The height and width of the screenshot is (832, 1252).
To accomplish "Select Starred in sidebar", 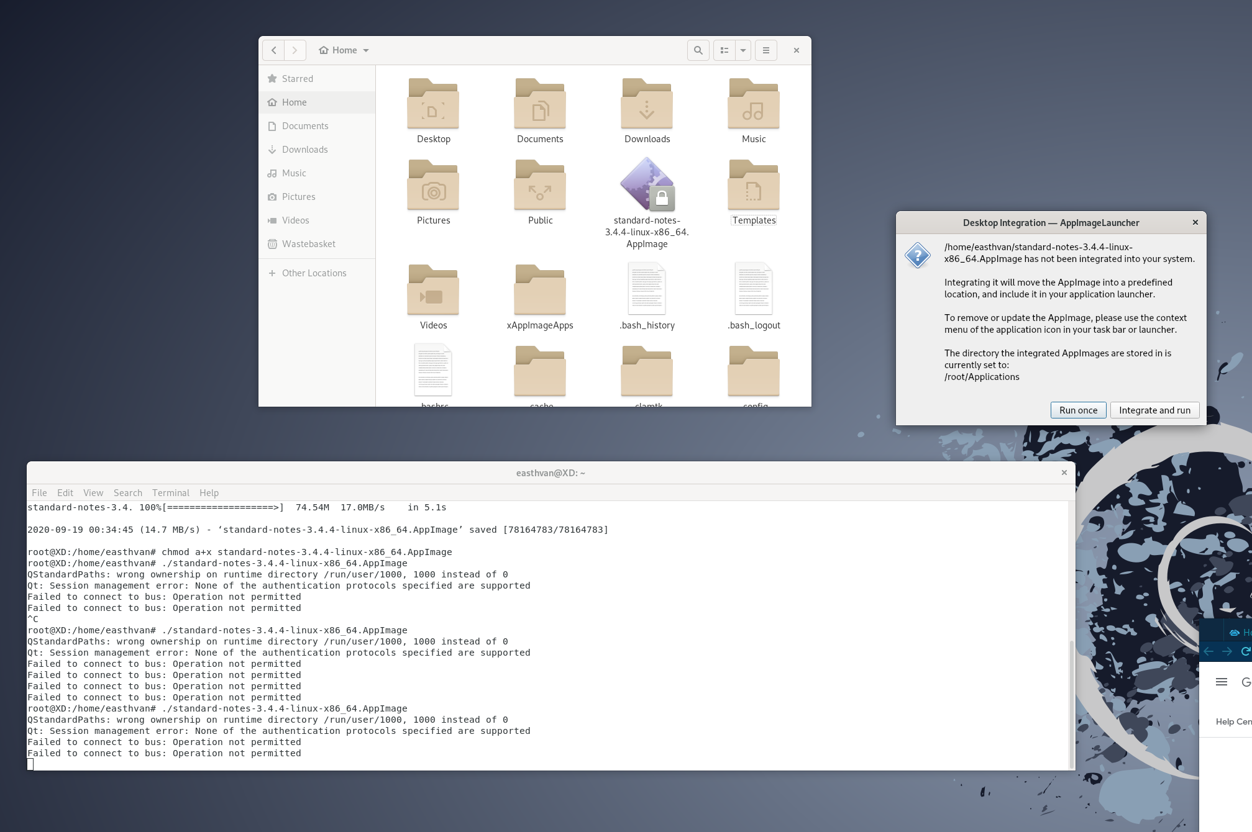I will (317, 79).
